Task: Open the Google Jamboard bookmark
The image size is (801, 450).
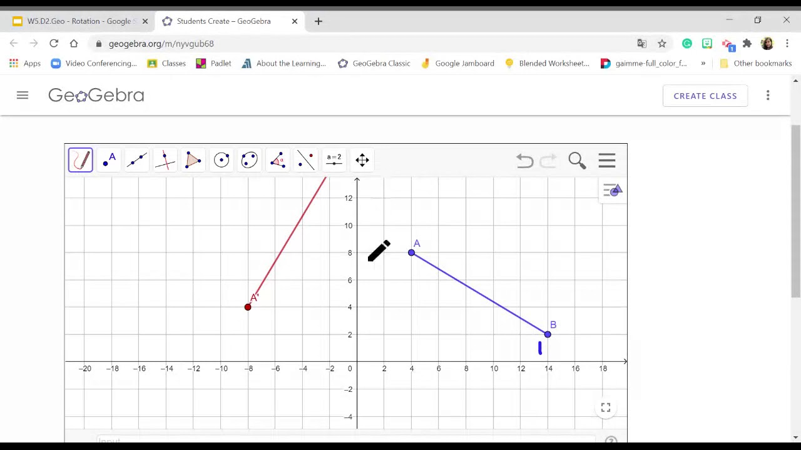Action: [457, 63]
